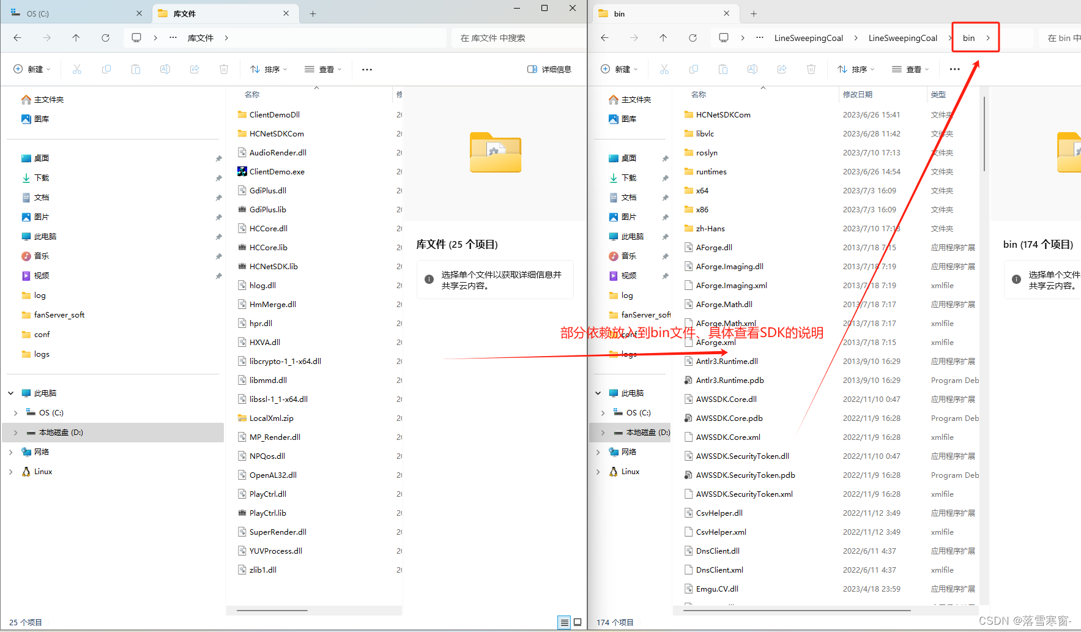Image resolution: width=1081 pixels, height=632 pixels.
Task: Click Copy icon in right bin window toolbar
Action: [x=694, y=69]
